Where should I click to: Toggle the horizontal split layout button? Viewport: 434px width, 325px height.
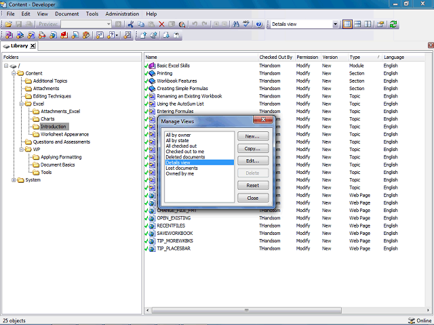[x=357, y=24]
